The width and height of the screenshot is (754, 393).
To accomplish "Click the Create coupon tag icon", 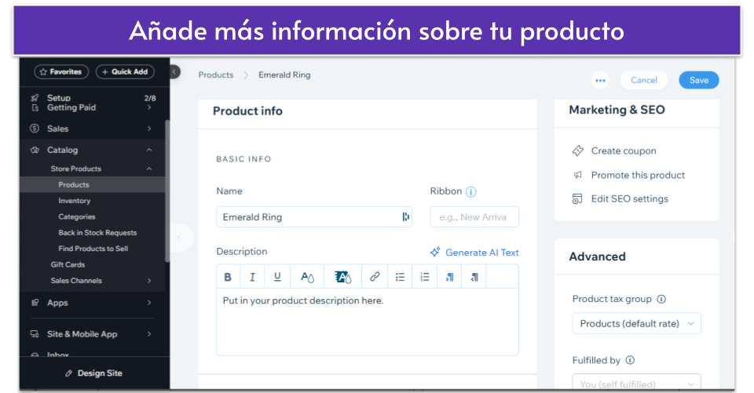I will point(577,151).
